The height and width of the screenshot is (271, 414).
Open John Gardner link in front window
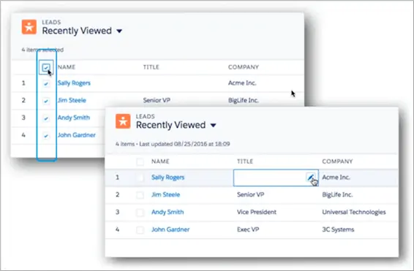coord(170,229)
